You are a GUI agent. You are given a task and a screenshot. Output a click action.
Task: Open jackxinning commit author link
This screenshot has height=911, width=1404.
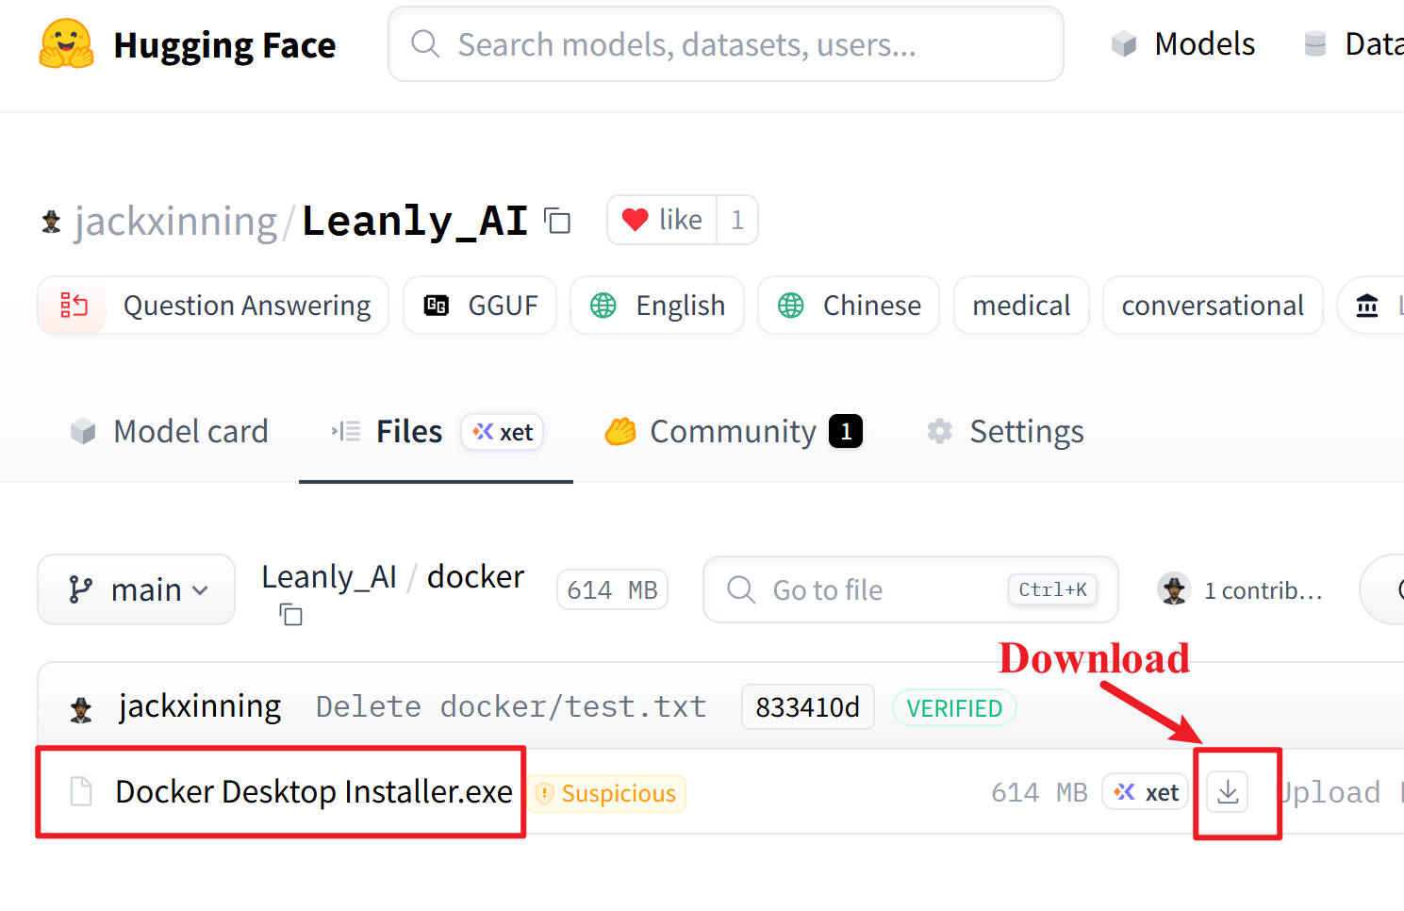click(x=200, y=706)
